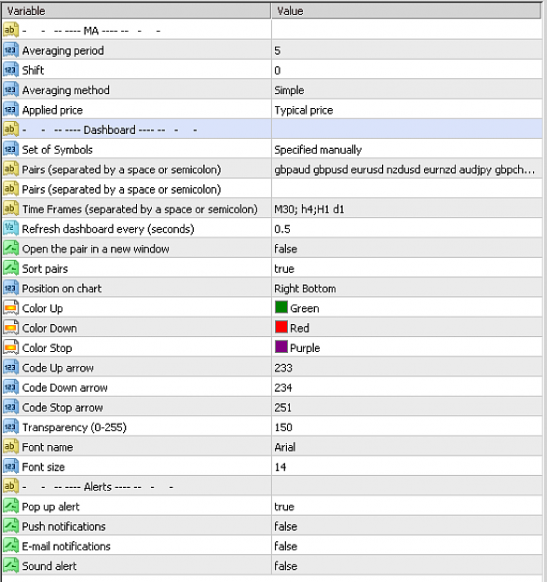Select the Green swatch for Color Up

281,307
